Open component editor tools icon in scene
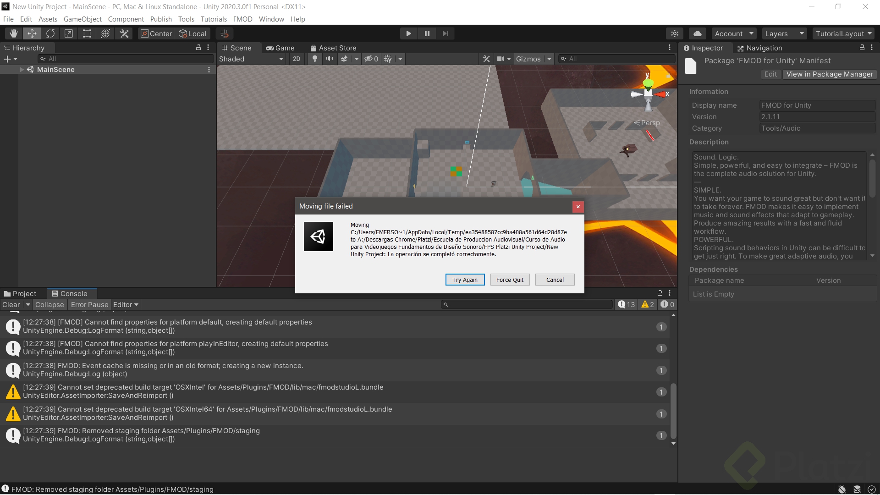This screenshot has width=880, height=495. coord(486,59)
